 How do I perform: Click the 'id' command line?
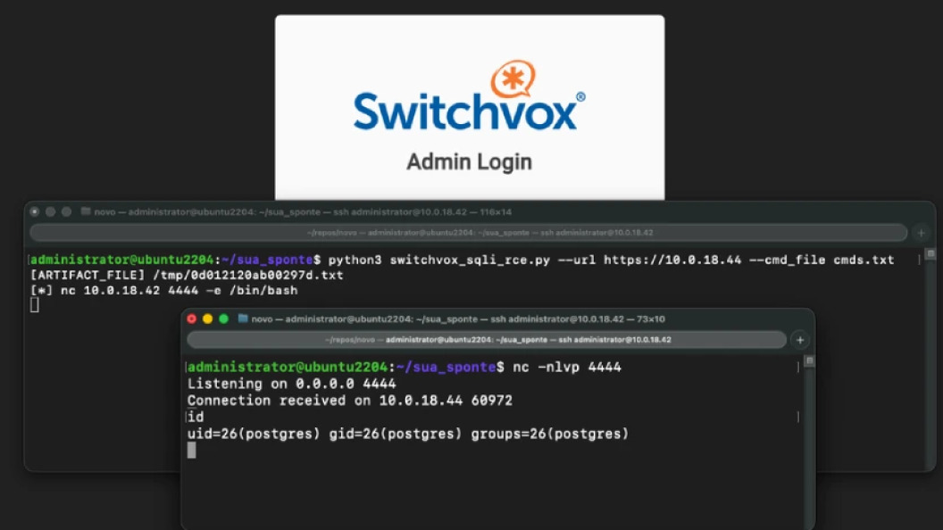click(x=196, y=417)
